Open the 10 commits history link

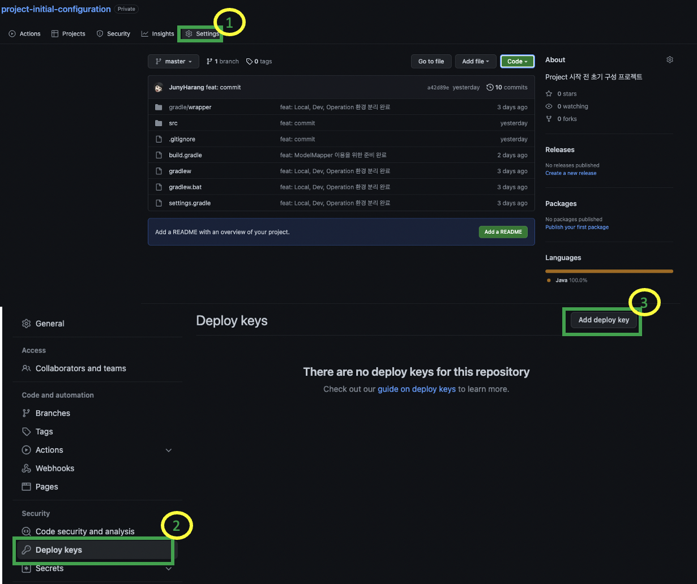pyautogui.click(x=507, y=87)
